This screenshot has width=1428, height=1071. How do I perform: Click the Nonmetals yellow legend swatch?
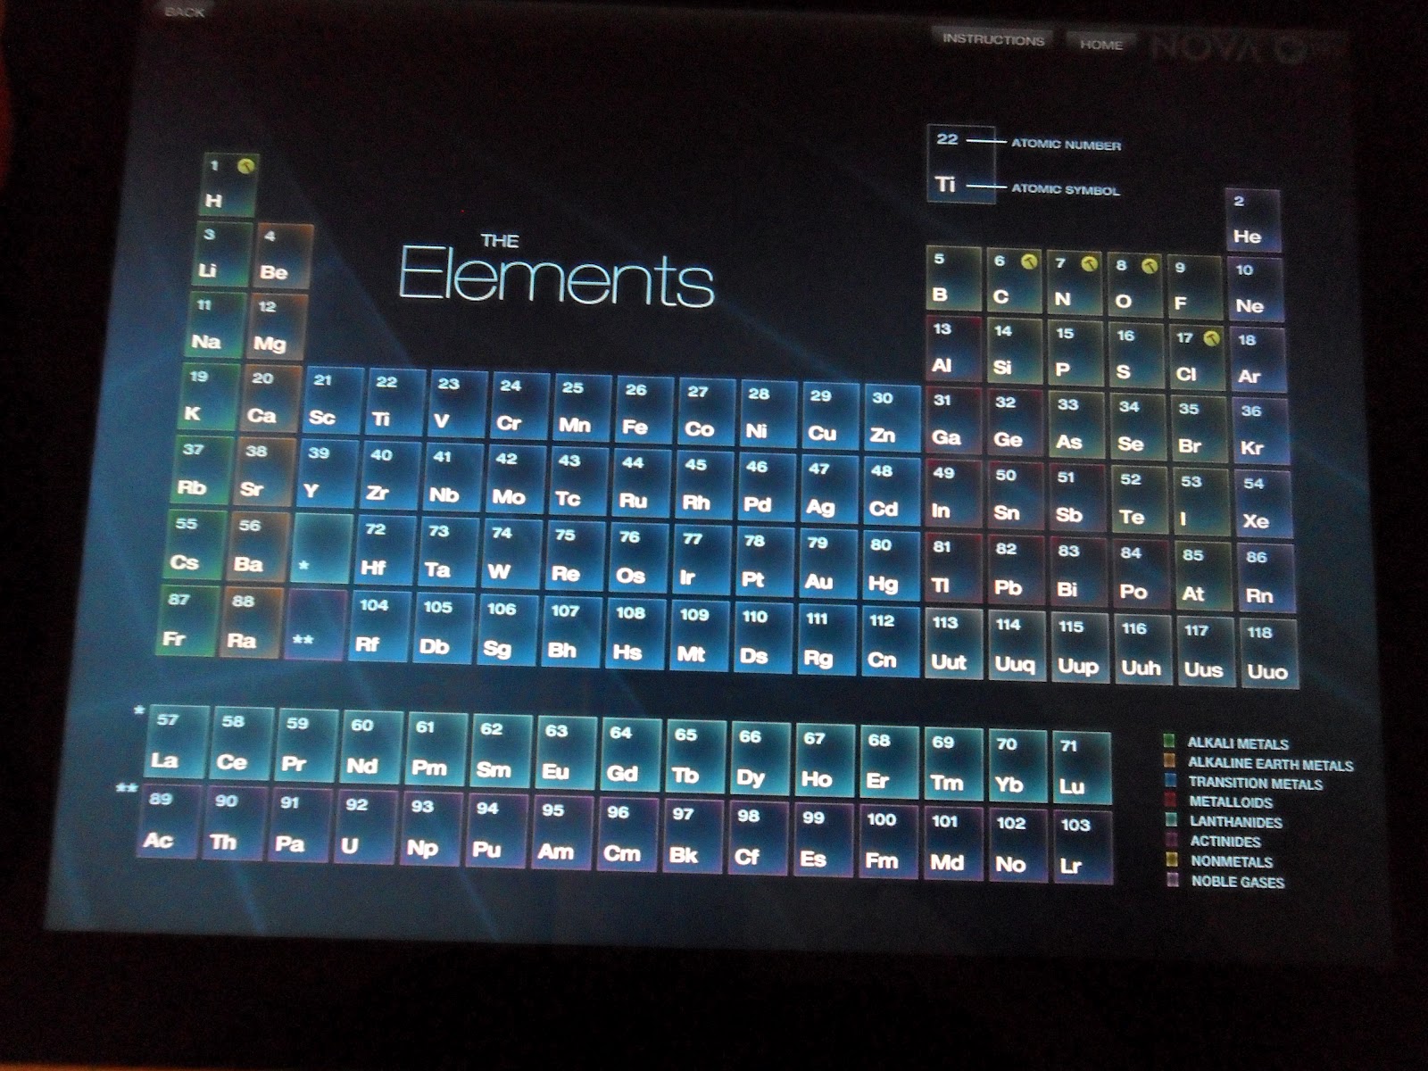(1173, 860)
